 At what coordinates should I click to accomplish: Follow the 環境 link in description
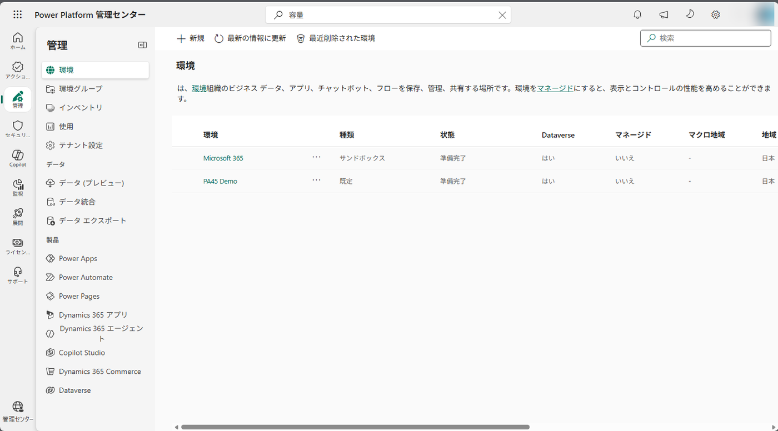click(199, 88)
